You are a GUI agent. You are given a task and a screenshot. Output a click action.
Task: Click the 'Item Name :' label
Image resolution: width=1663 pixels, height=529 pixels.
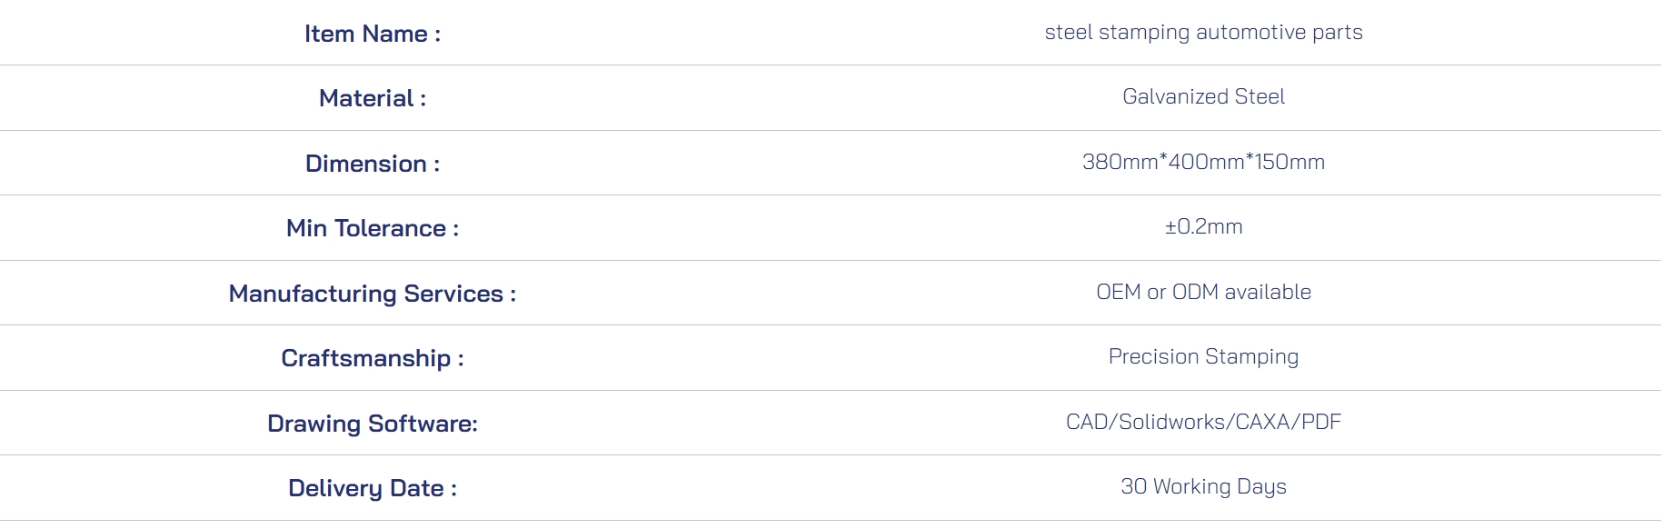click(373, 34)
